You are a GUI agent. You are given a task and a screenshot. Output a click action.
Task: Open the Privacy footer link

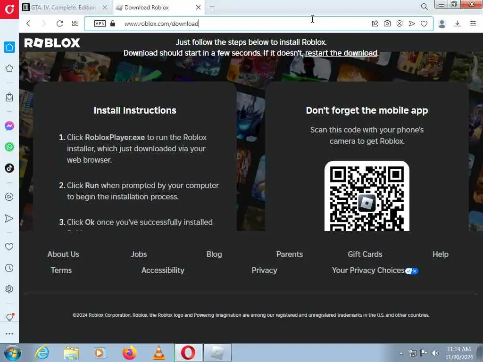click(x=264, y=270)
